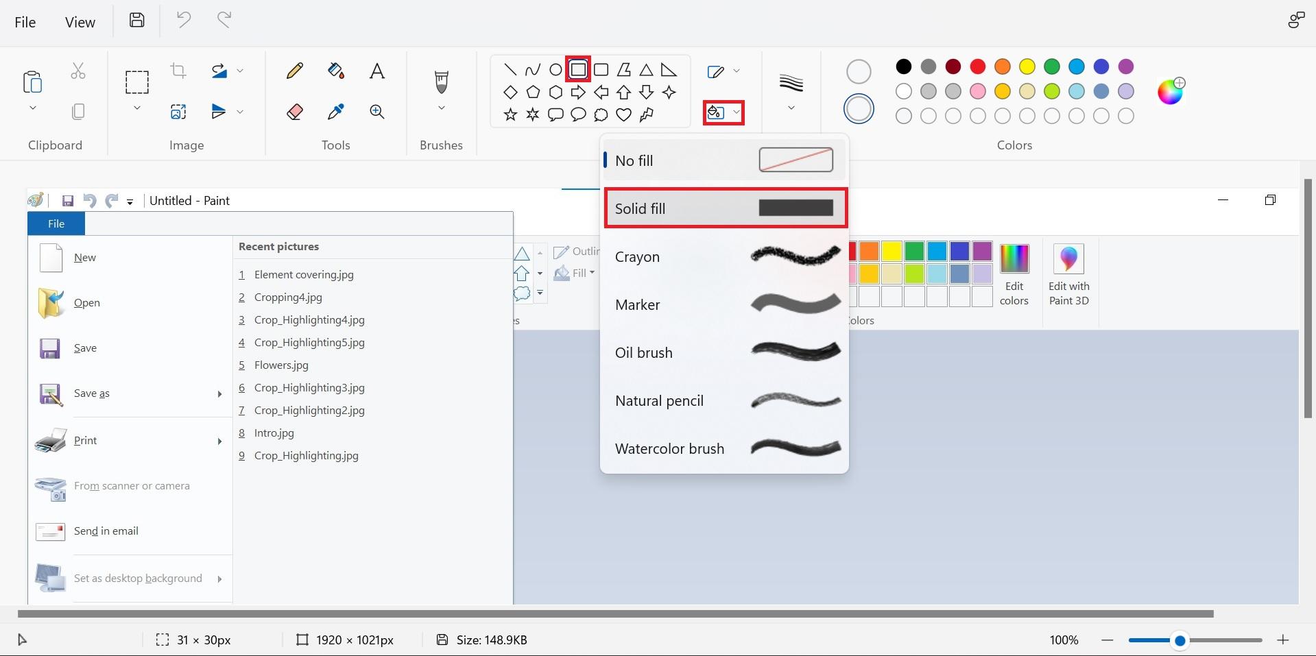This screenshot has width=1316, height=656.
Task: Select Color 2 secondary swatch circle
Action: [x=859, y=108]
